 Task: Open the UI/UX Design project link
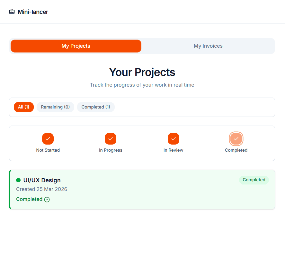[42, 180]
